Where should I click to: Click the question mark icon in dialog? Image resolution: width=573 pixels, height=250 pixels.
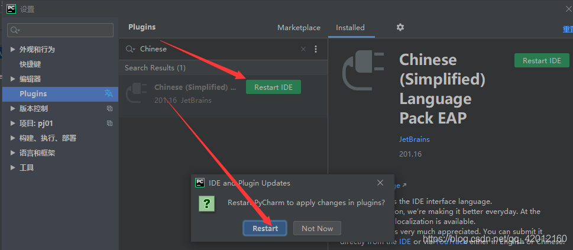click(206, 203)
